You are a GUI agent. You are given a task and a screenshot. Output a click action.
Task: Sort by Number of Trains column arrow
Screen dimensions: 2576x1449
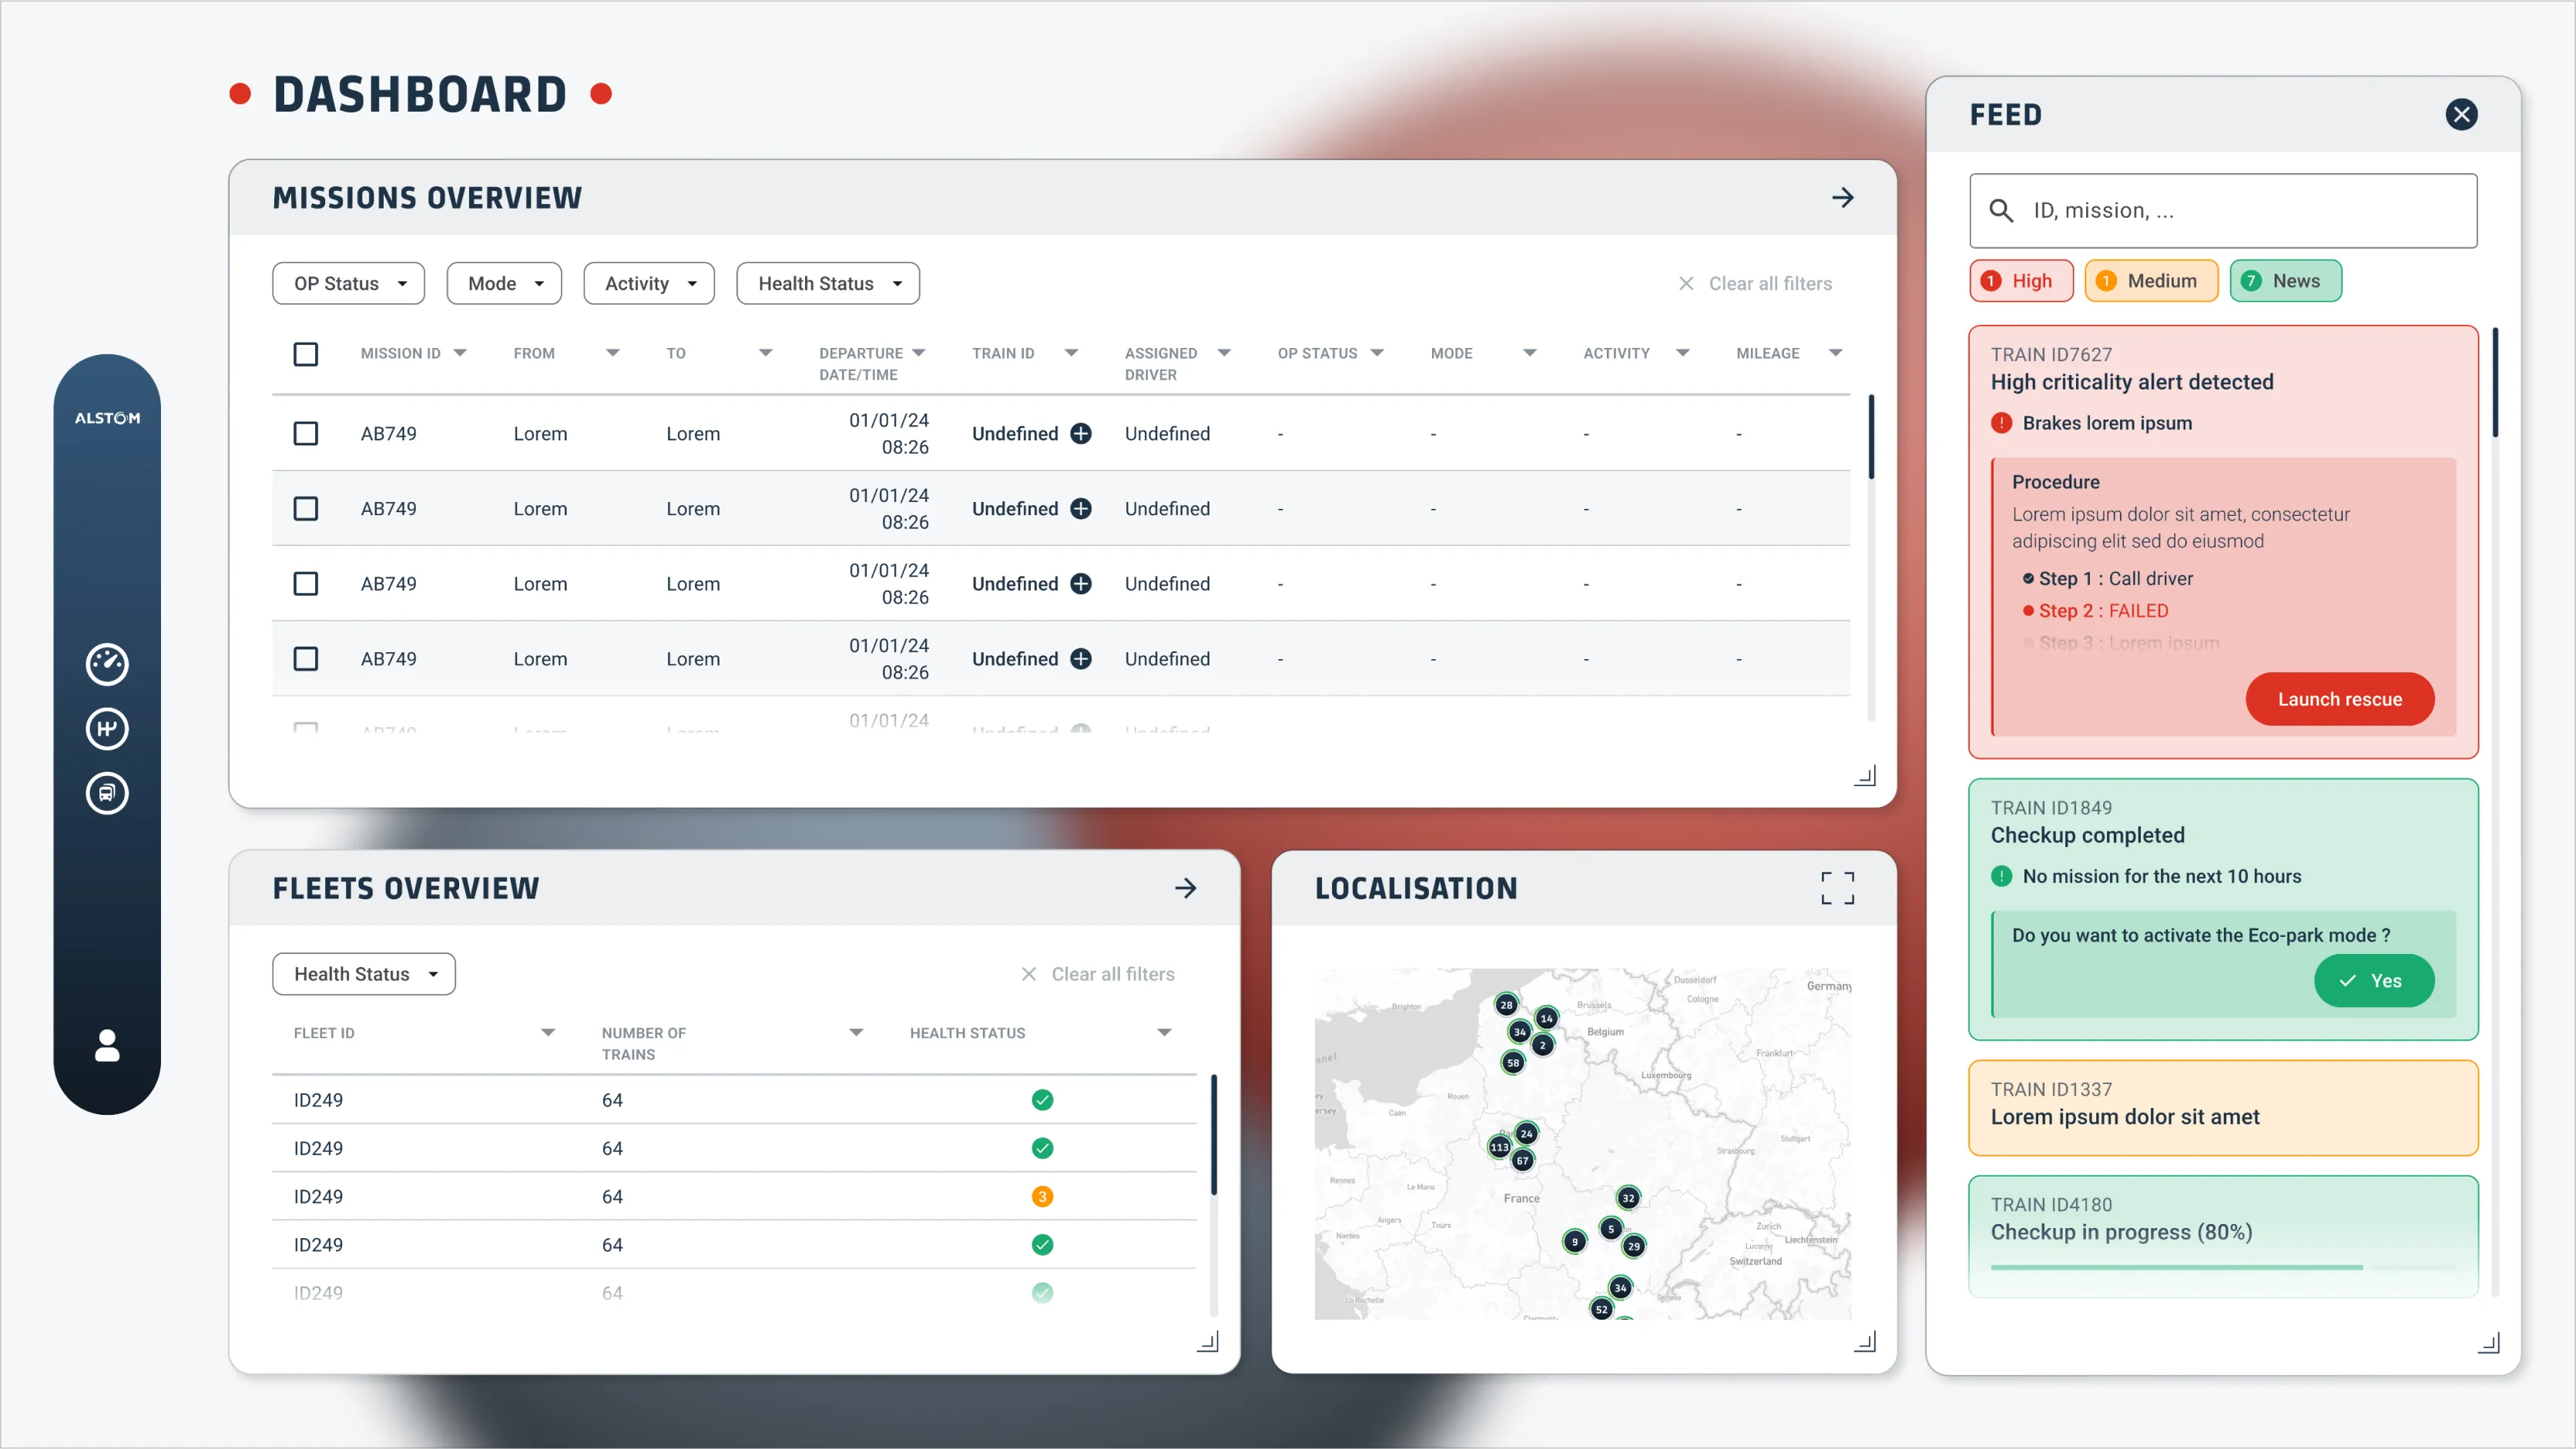pyautogui.click(x=856, y=1033)
